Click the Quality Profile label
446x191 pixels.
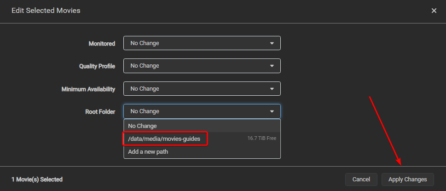[97, 66]
